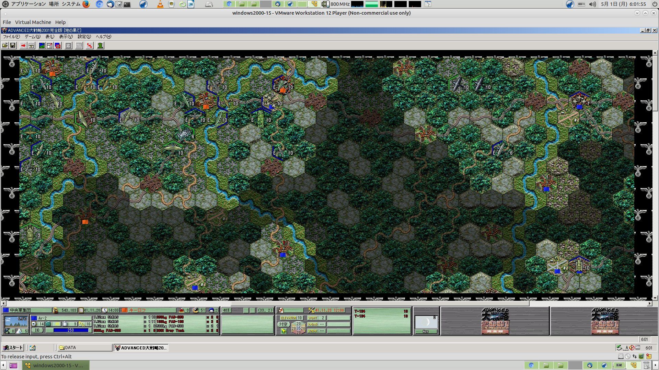Click the 40% zoom indicator

coord(227,310)
